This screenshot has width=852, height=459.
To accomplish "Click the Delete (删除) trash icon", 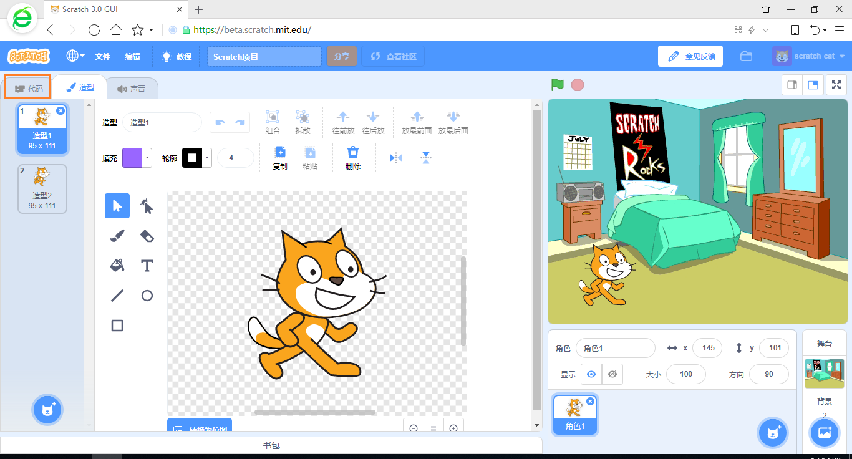I will coord(353,152).
